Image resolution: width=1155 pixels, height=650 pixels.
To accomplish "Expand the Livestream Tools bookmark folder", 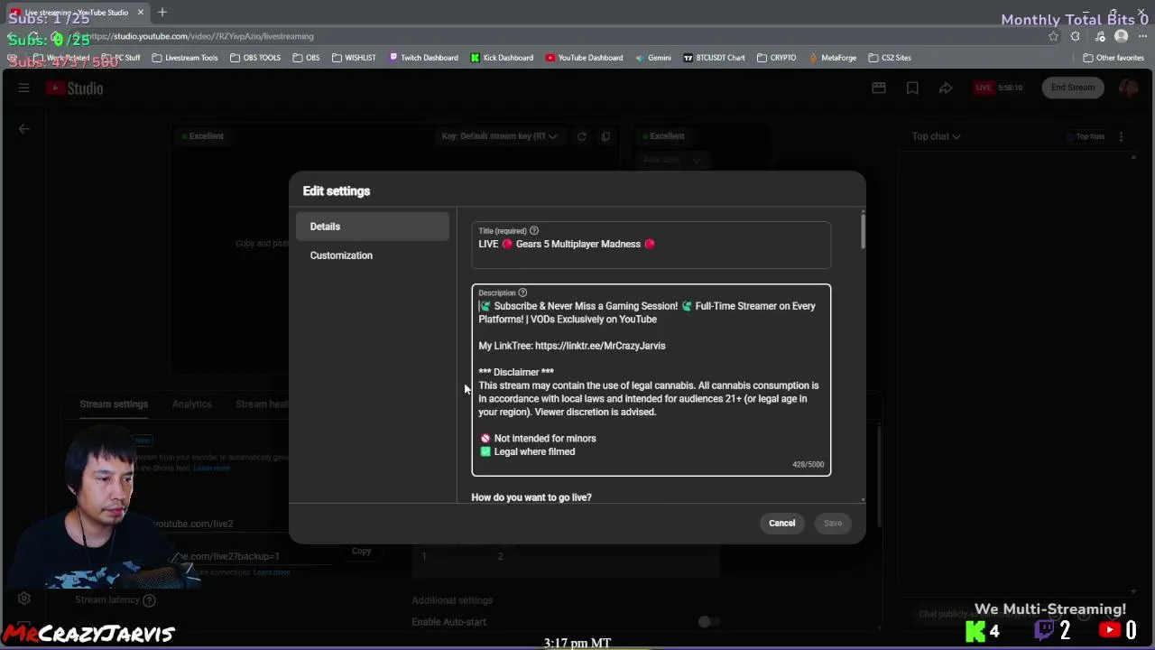I will (x=185, y=58).
